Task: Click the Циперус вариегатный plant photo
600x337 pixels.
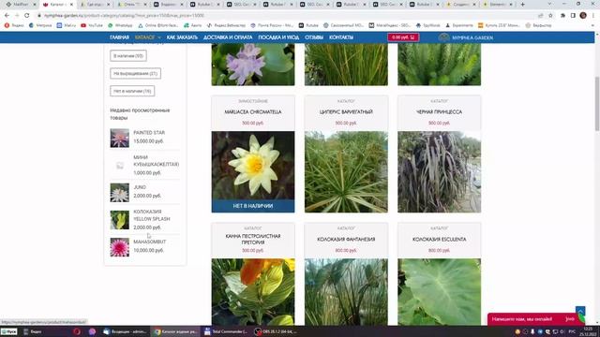Action: click(x=346, y=172)
